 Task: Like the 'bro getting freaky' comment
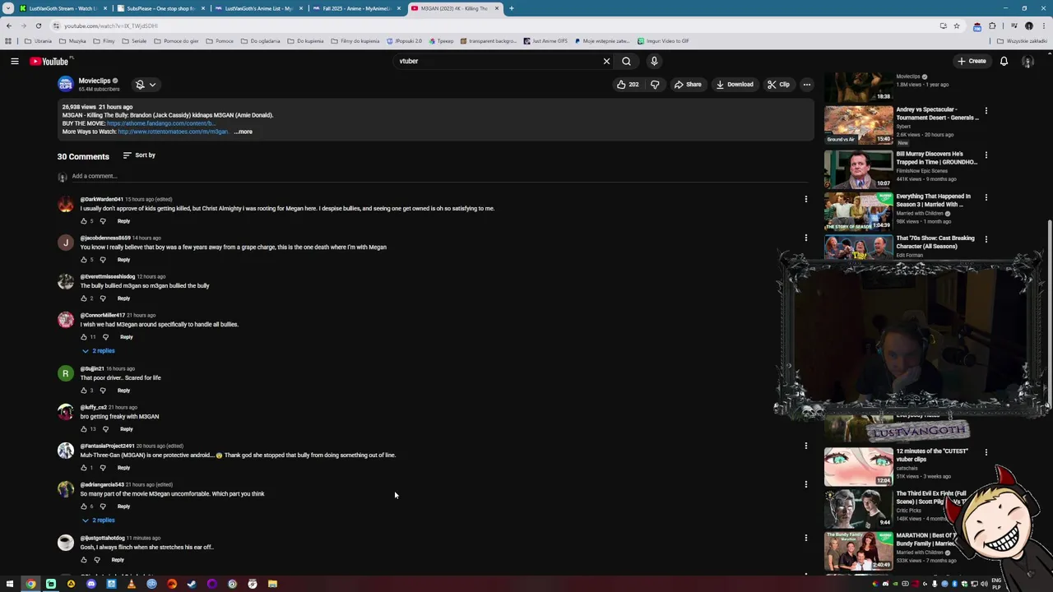click(x=84, y=429)
